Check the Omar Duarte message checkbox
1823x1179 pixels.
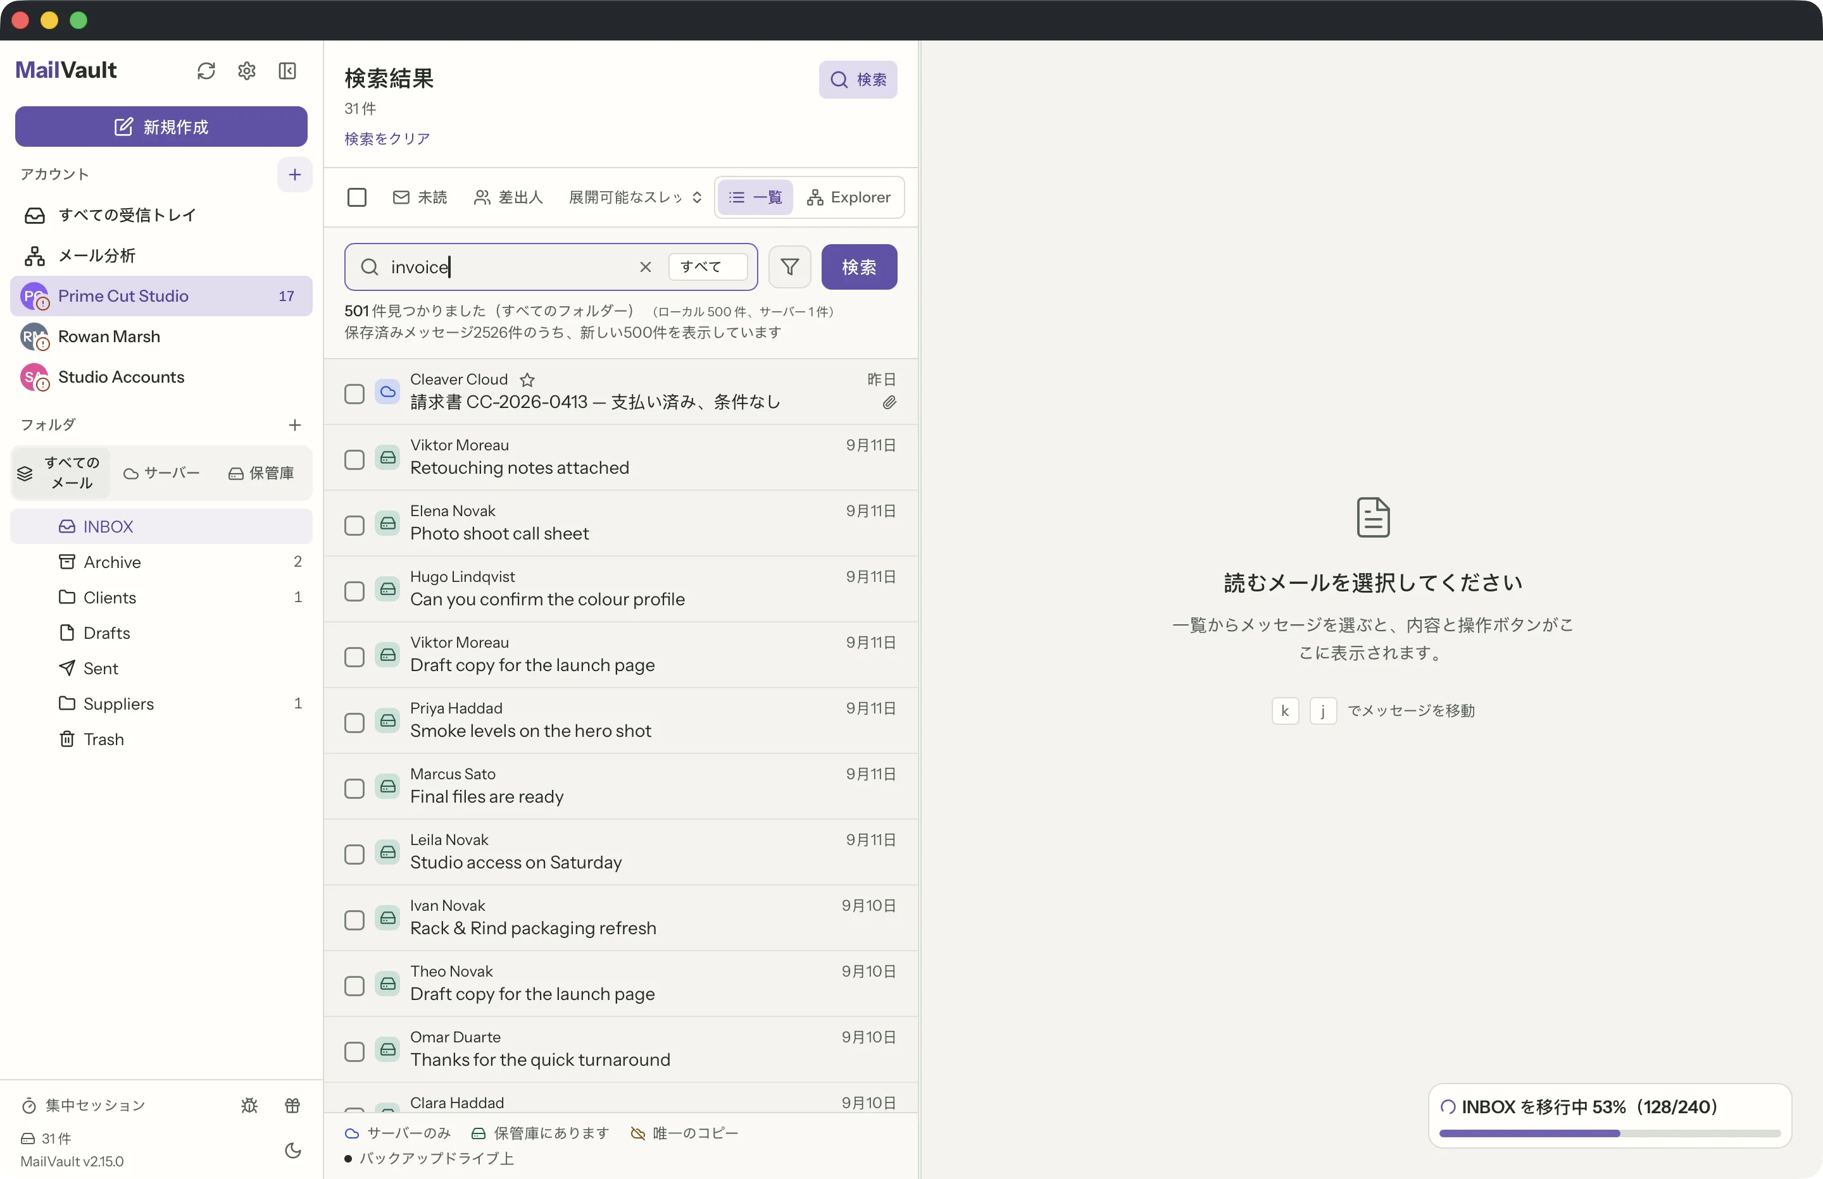tap(354, 1052)
